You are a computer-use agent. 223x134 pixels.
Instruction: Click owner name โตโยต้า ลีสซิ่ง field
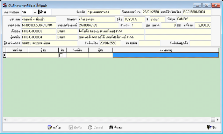pos(111,31)
